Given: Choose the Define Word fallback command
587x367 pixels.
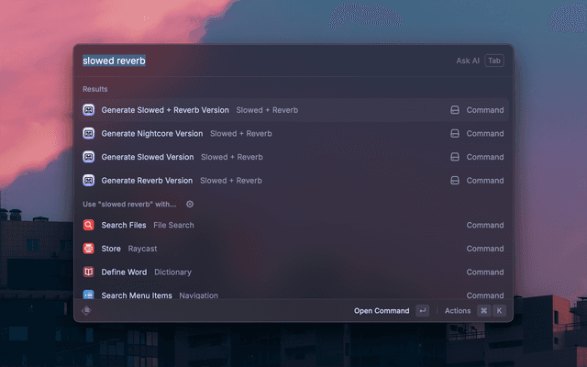Looking at the screenshot, I should 124,272.
